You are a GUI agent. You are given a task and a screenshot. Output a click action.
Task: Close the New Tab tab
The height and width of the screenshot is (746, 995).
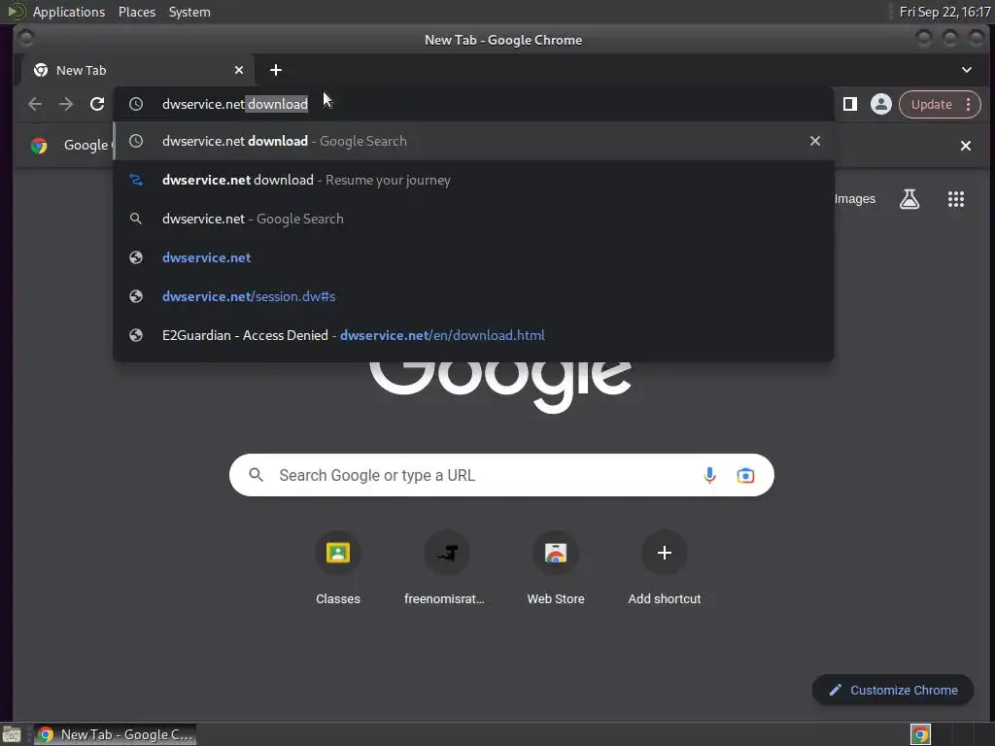239,70
